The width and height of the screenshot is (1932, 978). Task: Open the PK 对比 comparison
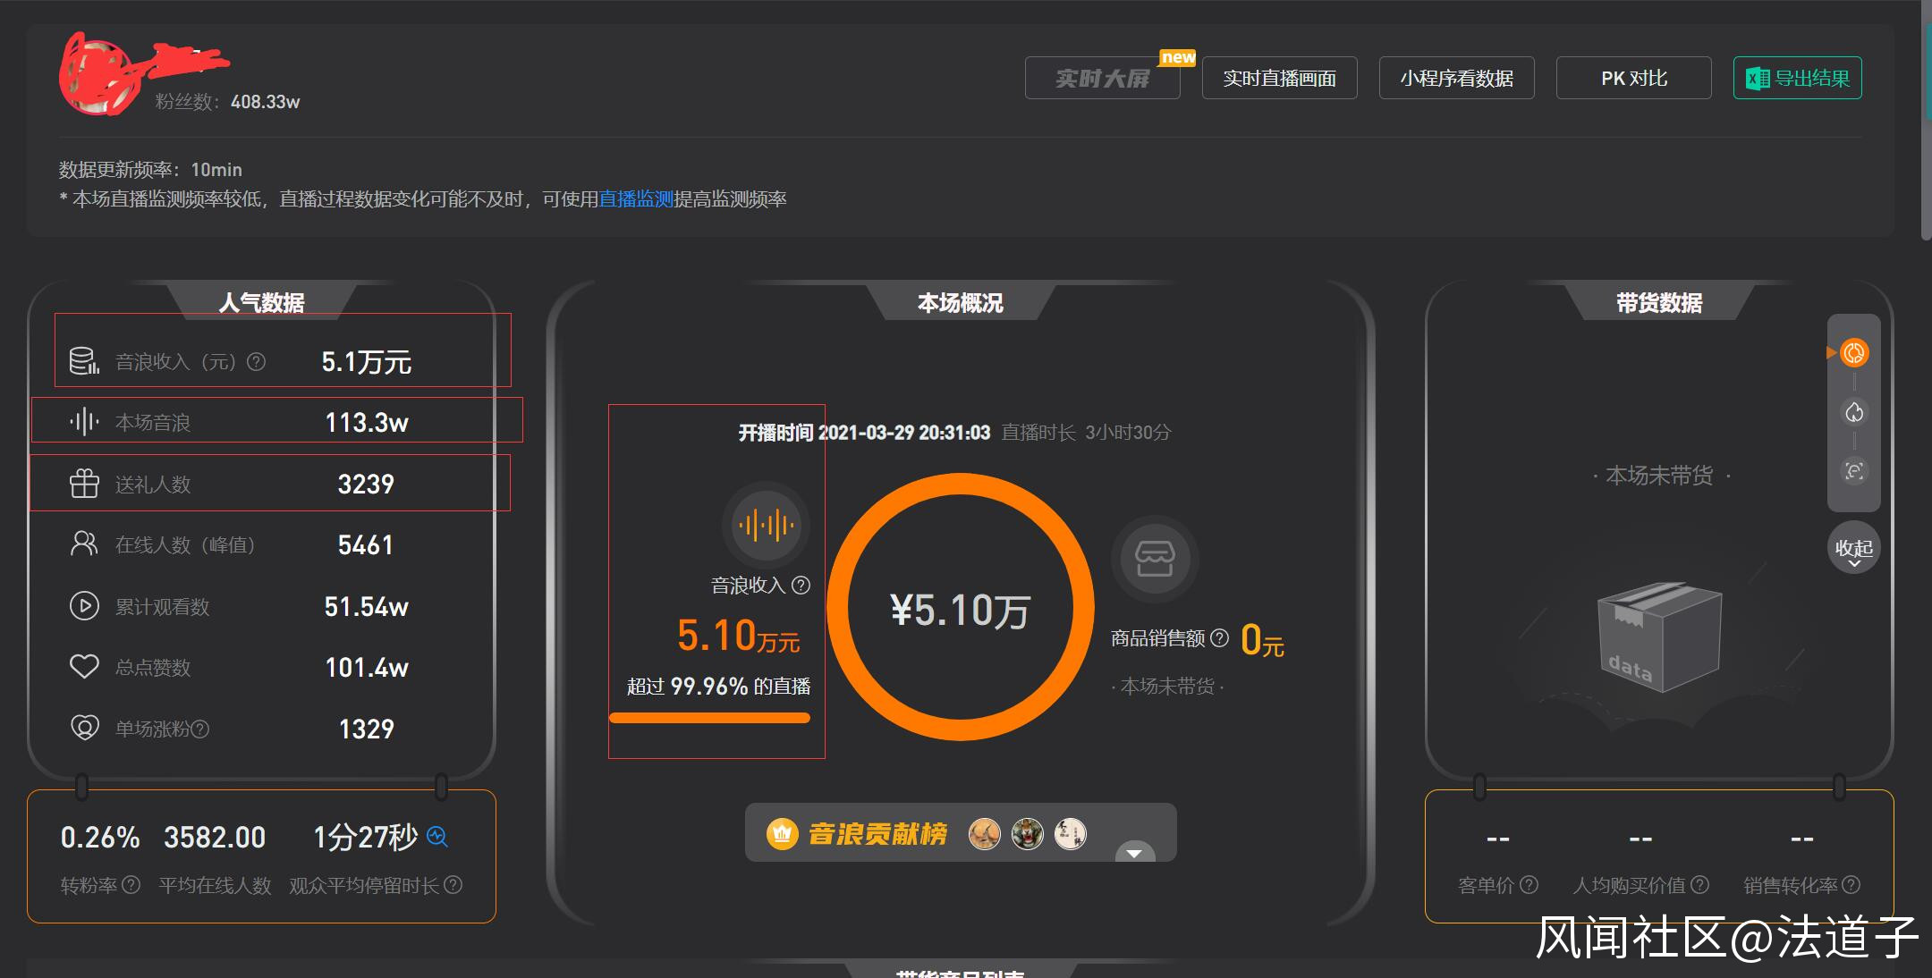1633,79
